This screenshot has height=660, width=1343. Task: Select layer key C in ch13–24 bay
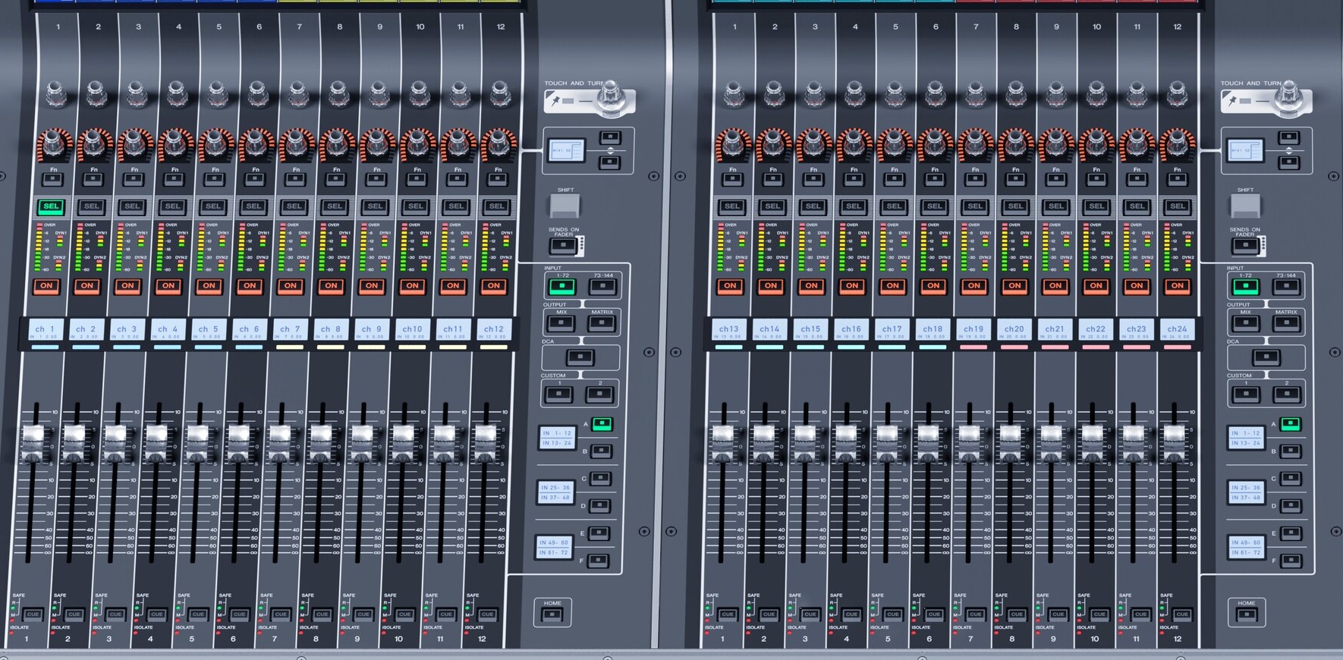click(1291, 479)
